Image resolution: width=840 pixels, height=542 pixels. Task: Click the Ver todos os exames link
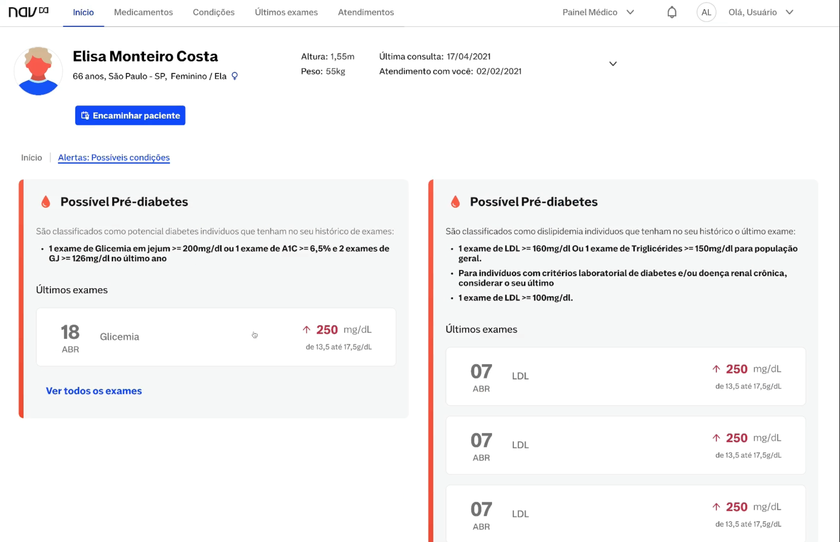94,391
